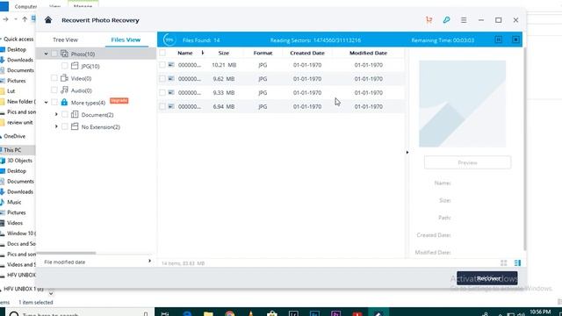
Task: Pause the scan in progress
Action: 499,39
